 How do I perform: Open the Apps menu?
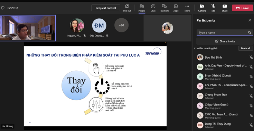pos(176,8)
